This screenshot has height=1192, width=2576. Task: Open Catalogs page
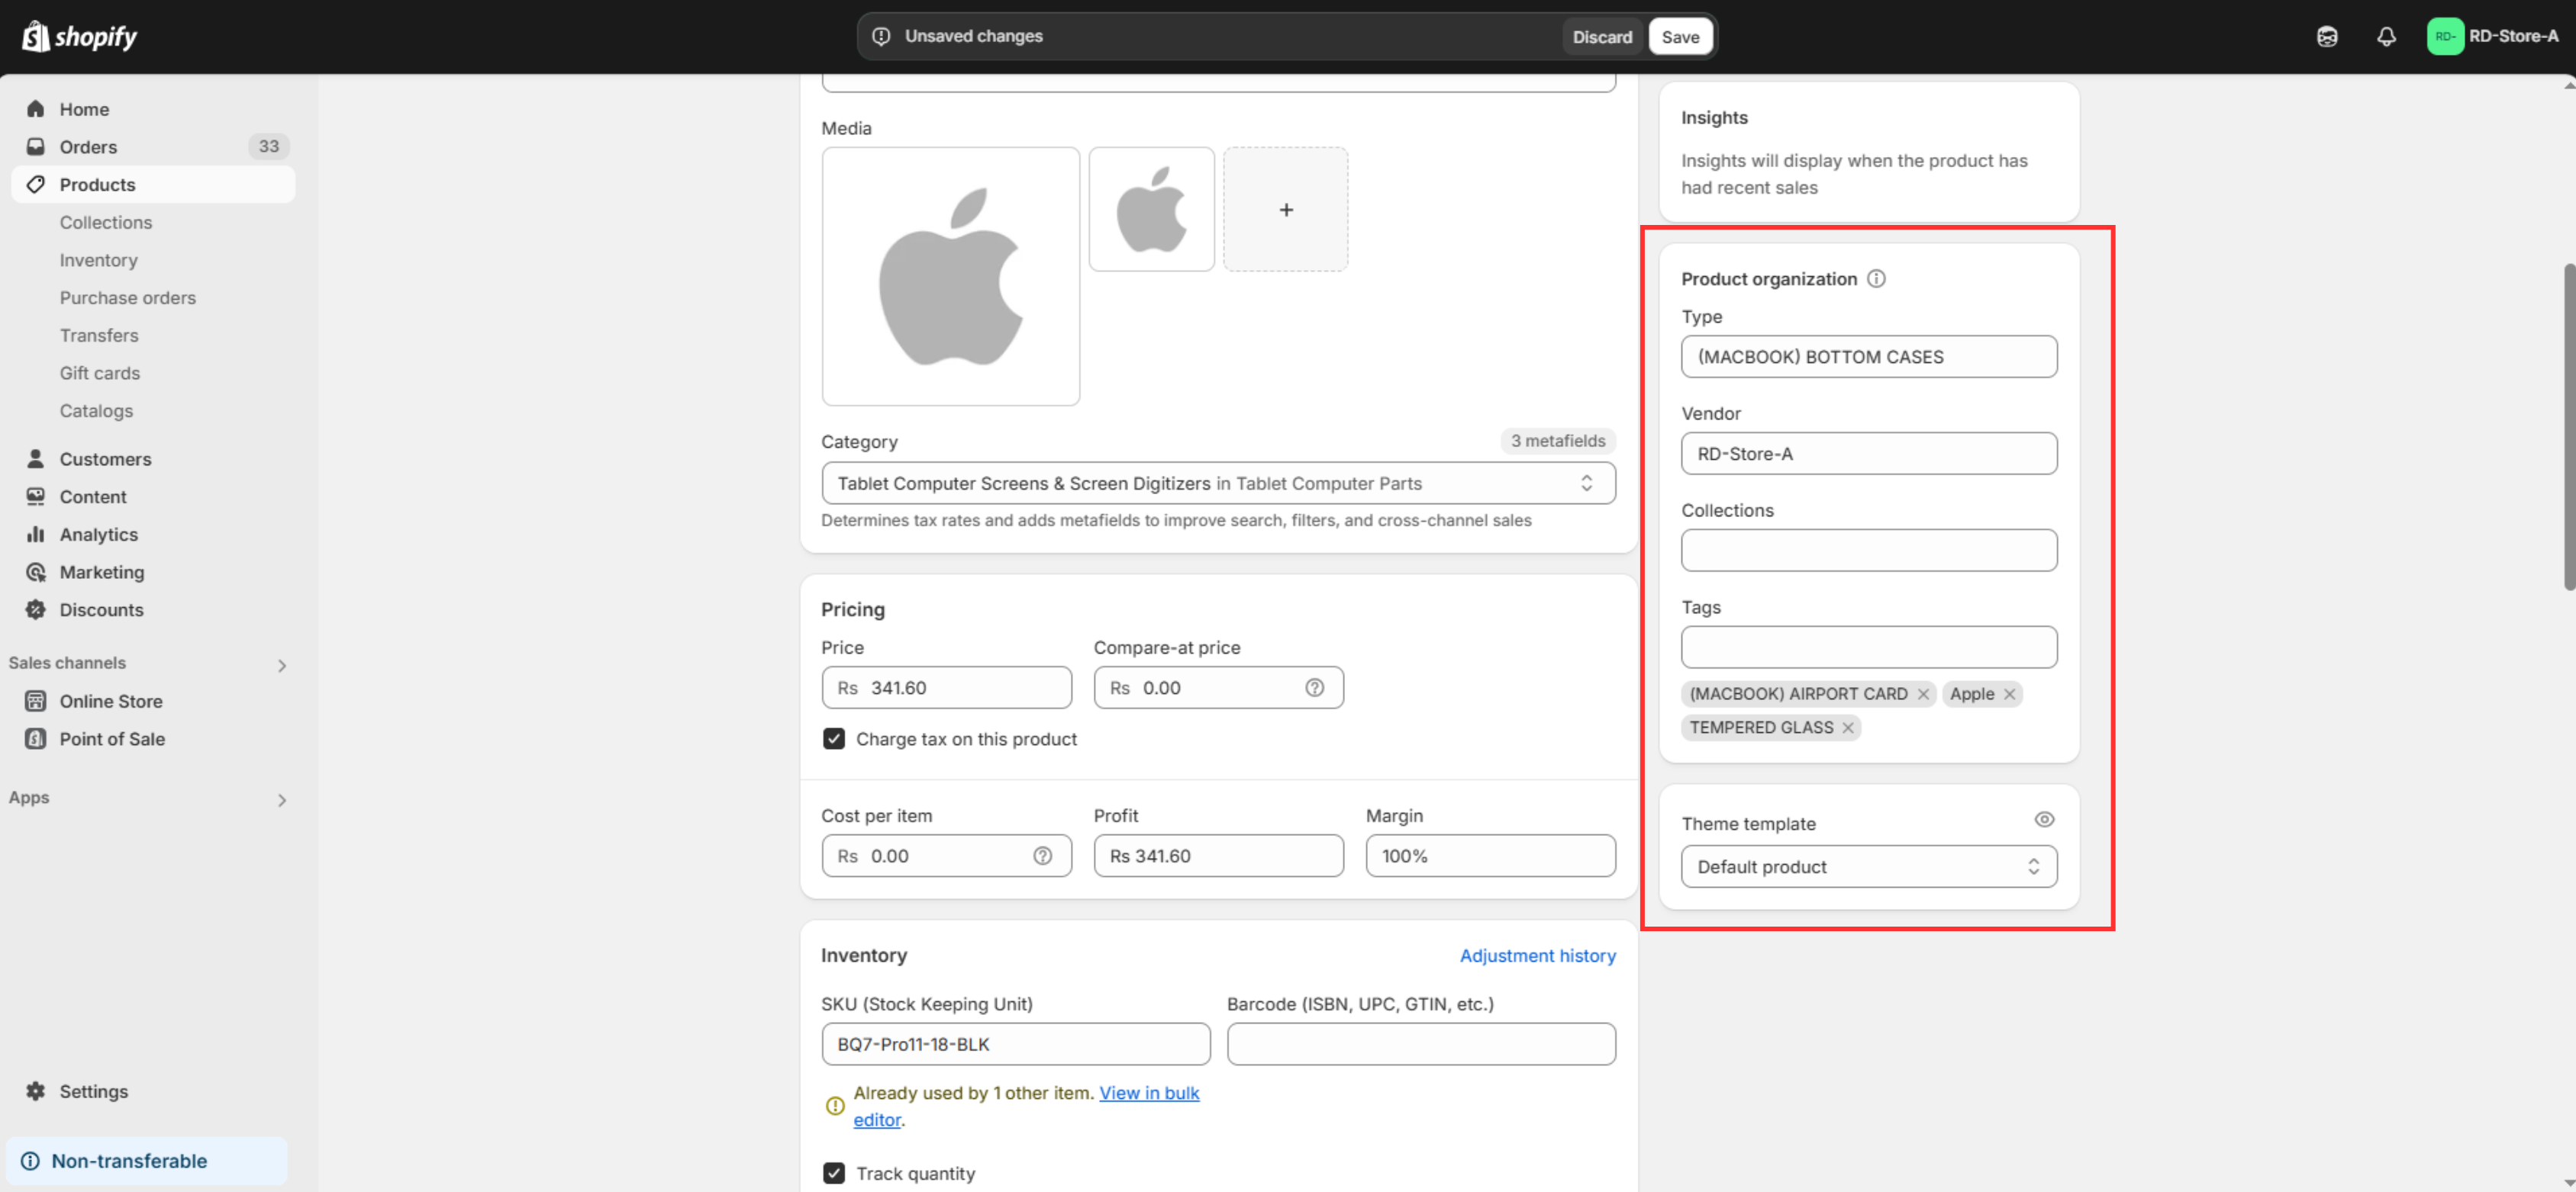(x=96, y=410)
